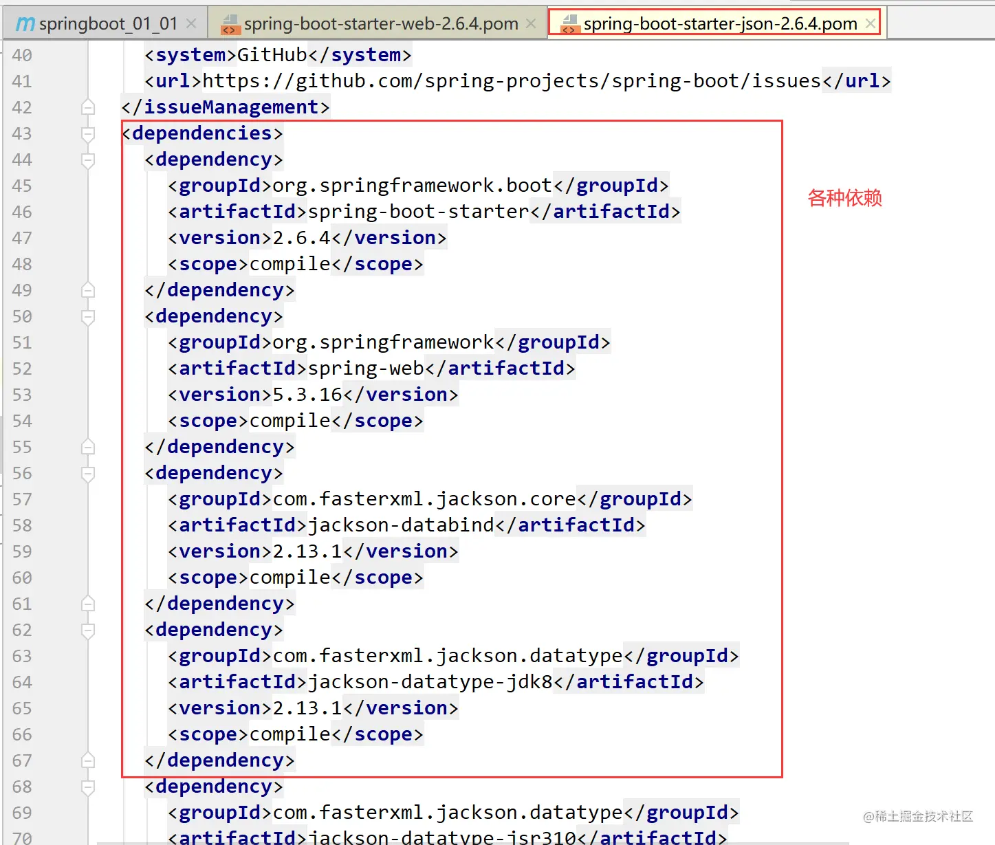Click artifactId 'jackson-datatype-jdk8'
This screenshot has height=845, width=995.
point(430,682)
